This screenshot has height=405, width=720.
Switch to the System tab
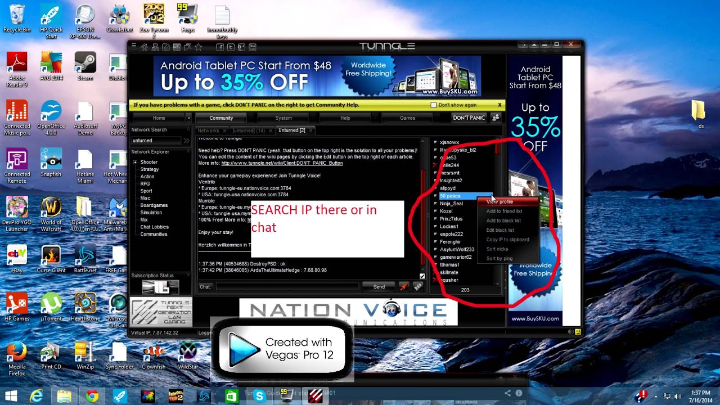(x=283, y=118)
